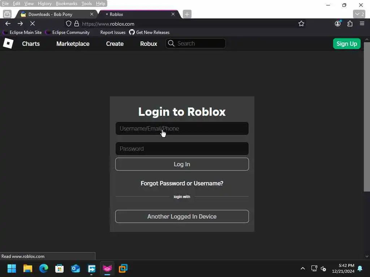
Task: Open Get New Releases GitHub bookmark
Action: tap(149, 32)
